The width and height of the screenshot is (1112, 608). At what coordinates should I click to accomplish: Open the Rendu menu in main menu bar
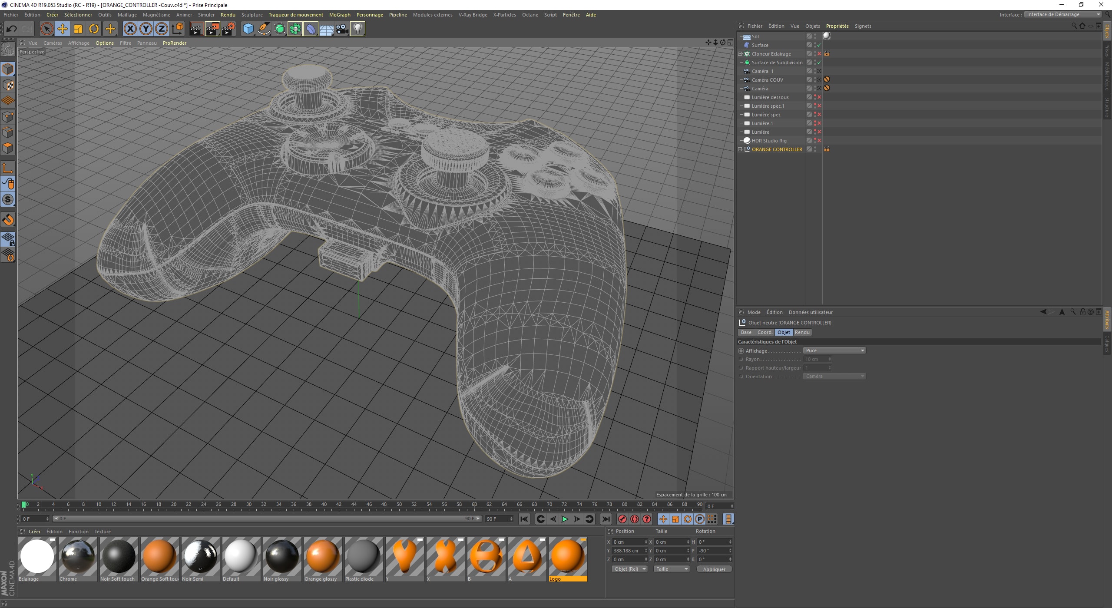[x=228, y=15]
